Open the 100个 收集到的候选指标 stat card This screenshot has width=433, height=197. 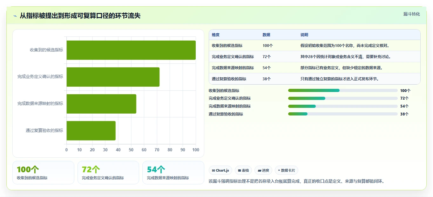click(x=43, y=173)
